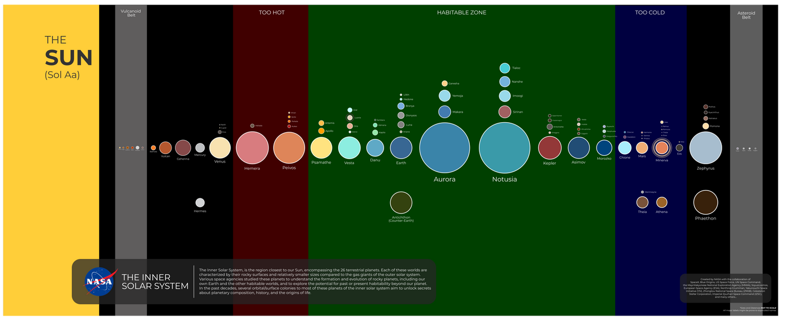Click the pink Hemera planet
Viewport: 785px width, 320px height.
252,148
